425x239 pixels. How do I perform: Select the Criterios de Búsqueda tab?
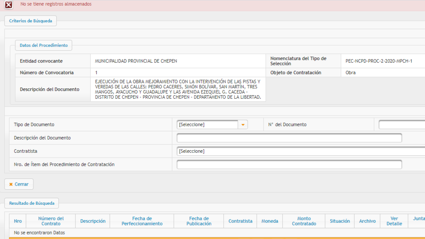click(x=30, y=21)
